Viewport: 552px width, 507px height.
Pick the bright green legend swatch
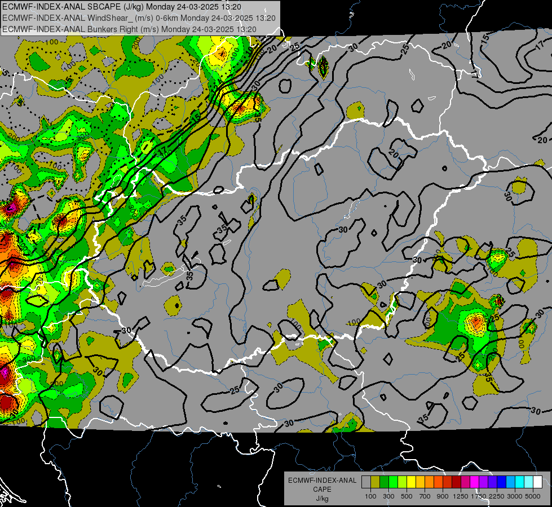pos(393,482)
